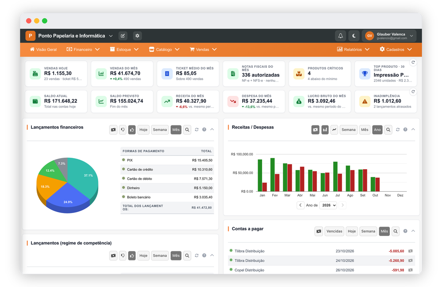The width and height of the screenshot is (442, 287).
Task: Click the Notas Fiscais document icon
Action: (x=233, y=74)
